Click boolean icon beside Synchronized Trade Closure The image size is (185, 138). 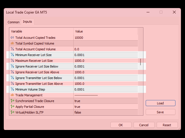[12, 101]
